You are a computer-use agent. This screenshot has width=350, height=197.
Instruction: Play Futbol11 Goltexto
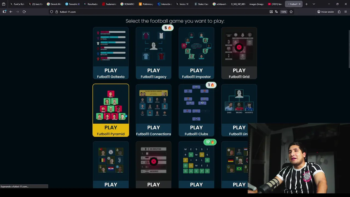coord(111,73)
